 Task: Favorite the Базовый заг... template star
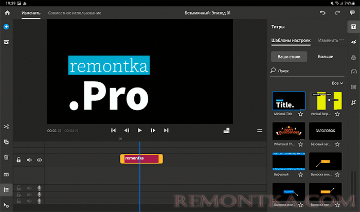tap(337, 144)
